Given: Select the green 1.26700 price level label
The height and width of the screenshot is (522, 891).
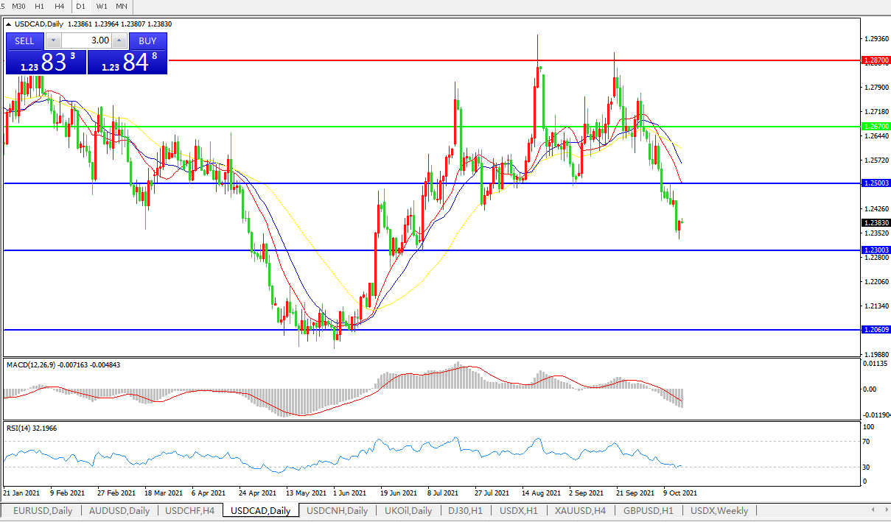Looking at the screenshot, I should point(876,127).
